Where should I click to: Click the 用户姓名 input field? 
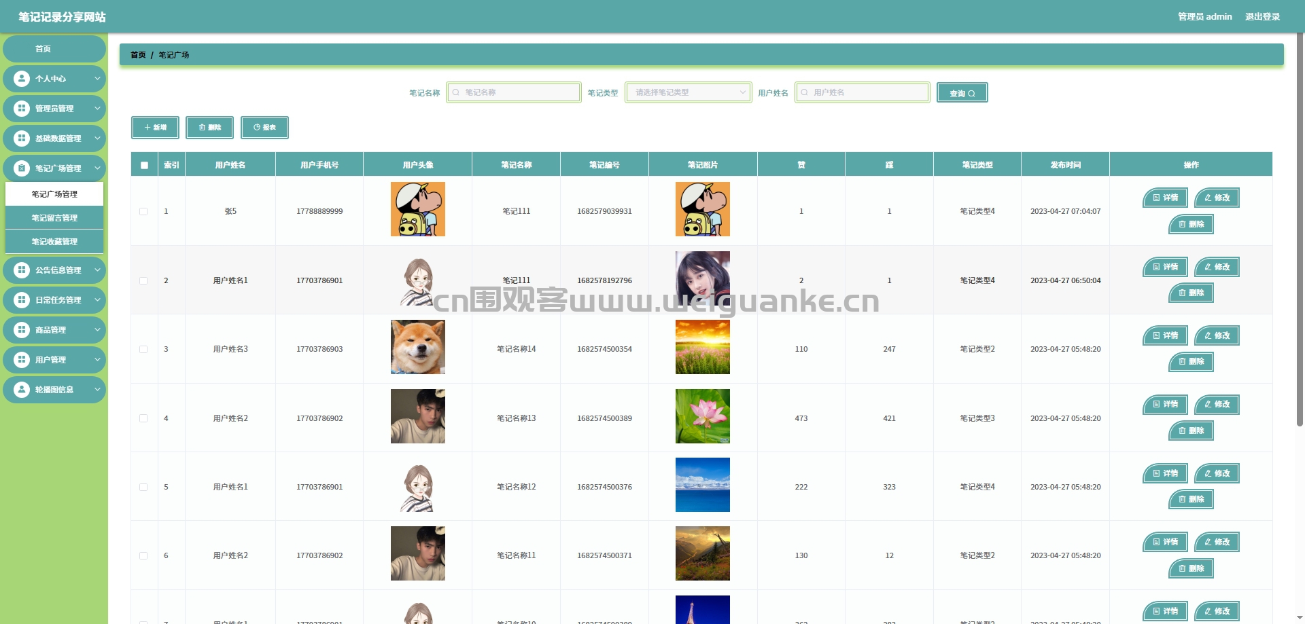point(862,92)
